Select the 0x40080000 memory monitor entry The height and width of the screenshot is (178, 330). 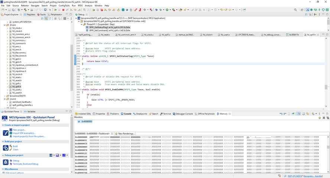87,121
